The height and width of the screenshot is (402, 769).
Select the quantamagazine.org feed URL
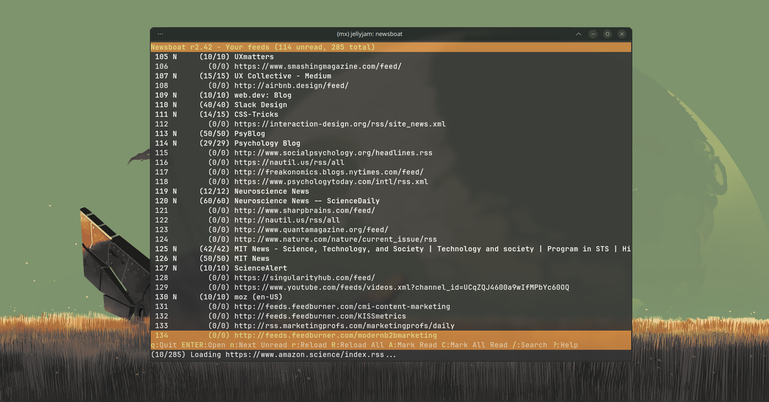coord(311,230)
